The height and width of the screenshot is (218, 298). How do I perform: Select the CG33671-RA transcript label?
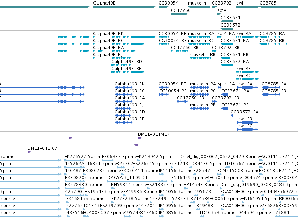coord(235,41)
